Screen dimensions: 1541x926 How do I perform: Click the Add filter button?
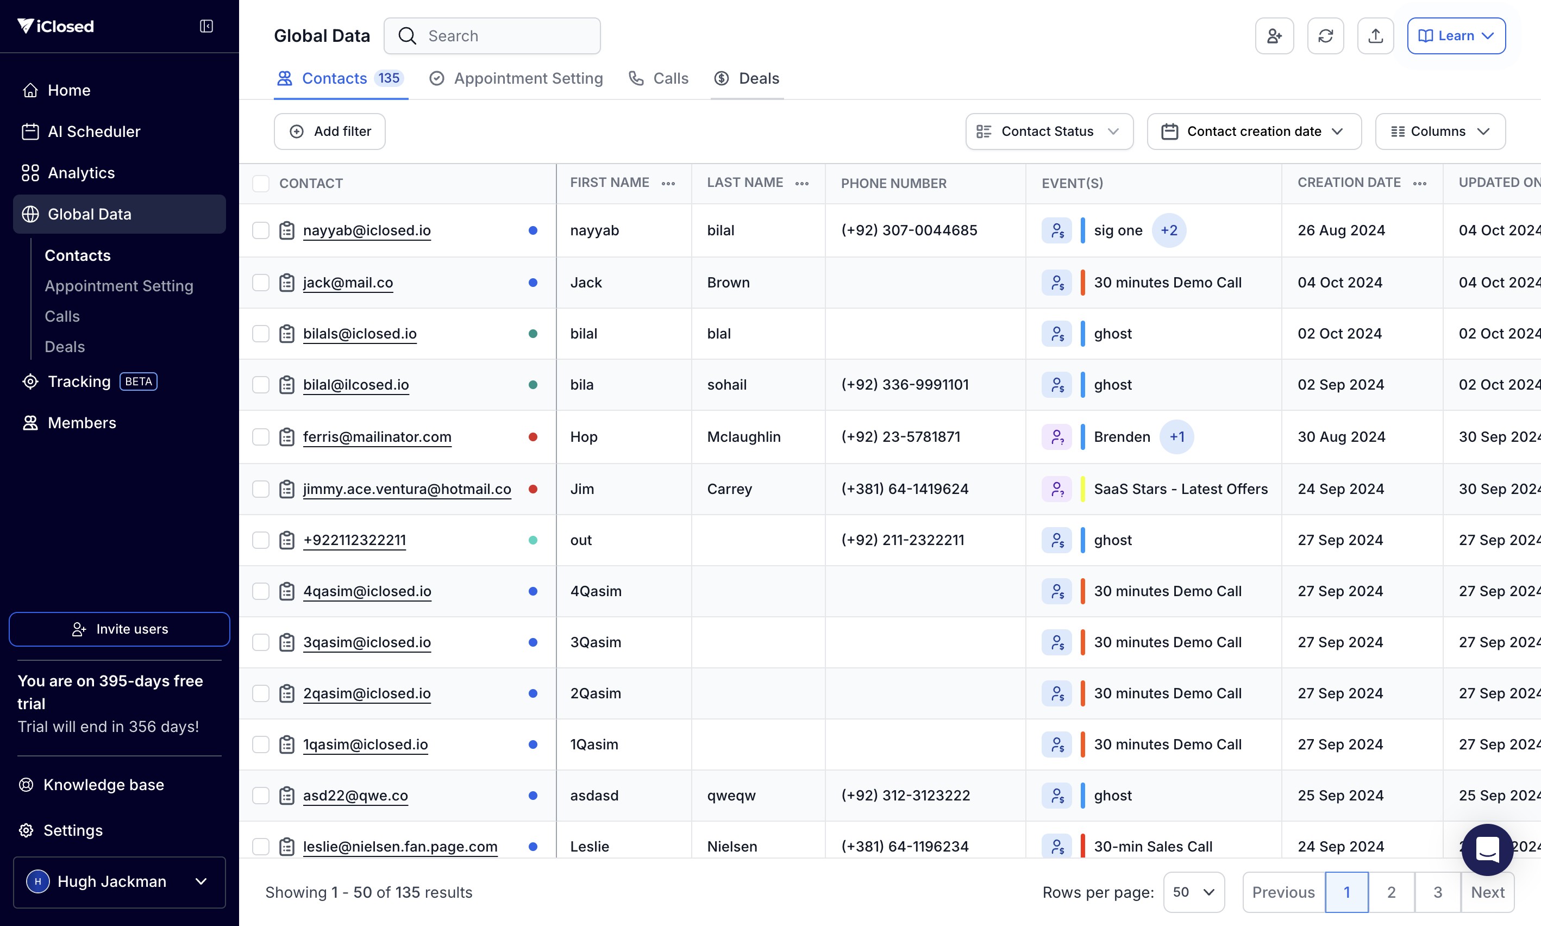coord(329,132)
